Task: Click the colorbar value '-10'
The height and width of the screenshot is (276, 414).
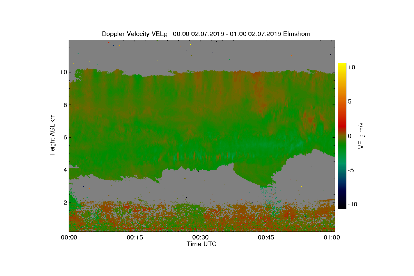Action: (x=352, y=204)
